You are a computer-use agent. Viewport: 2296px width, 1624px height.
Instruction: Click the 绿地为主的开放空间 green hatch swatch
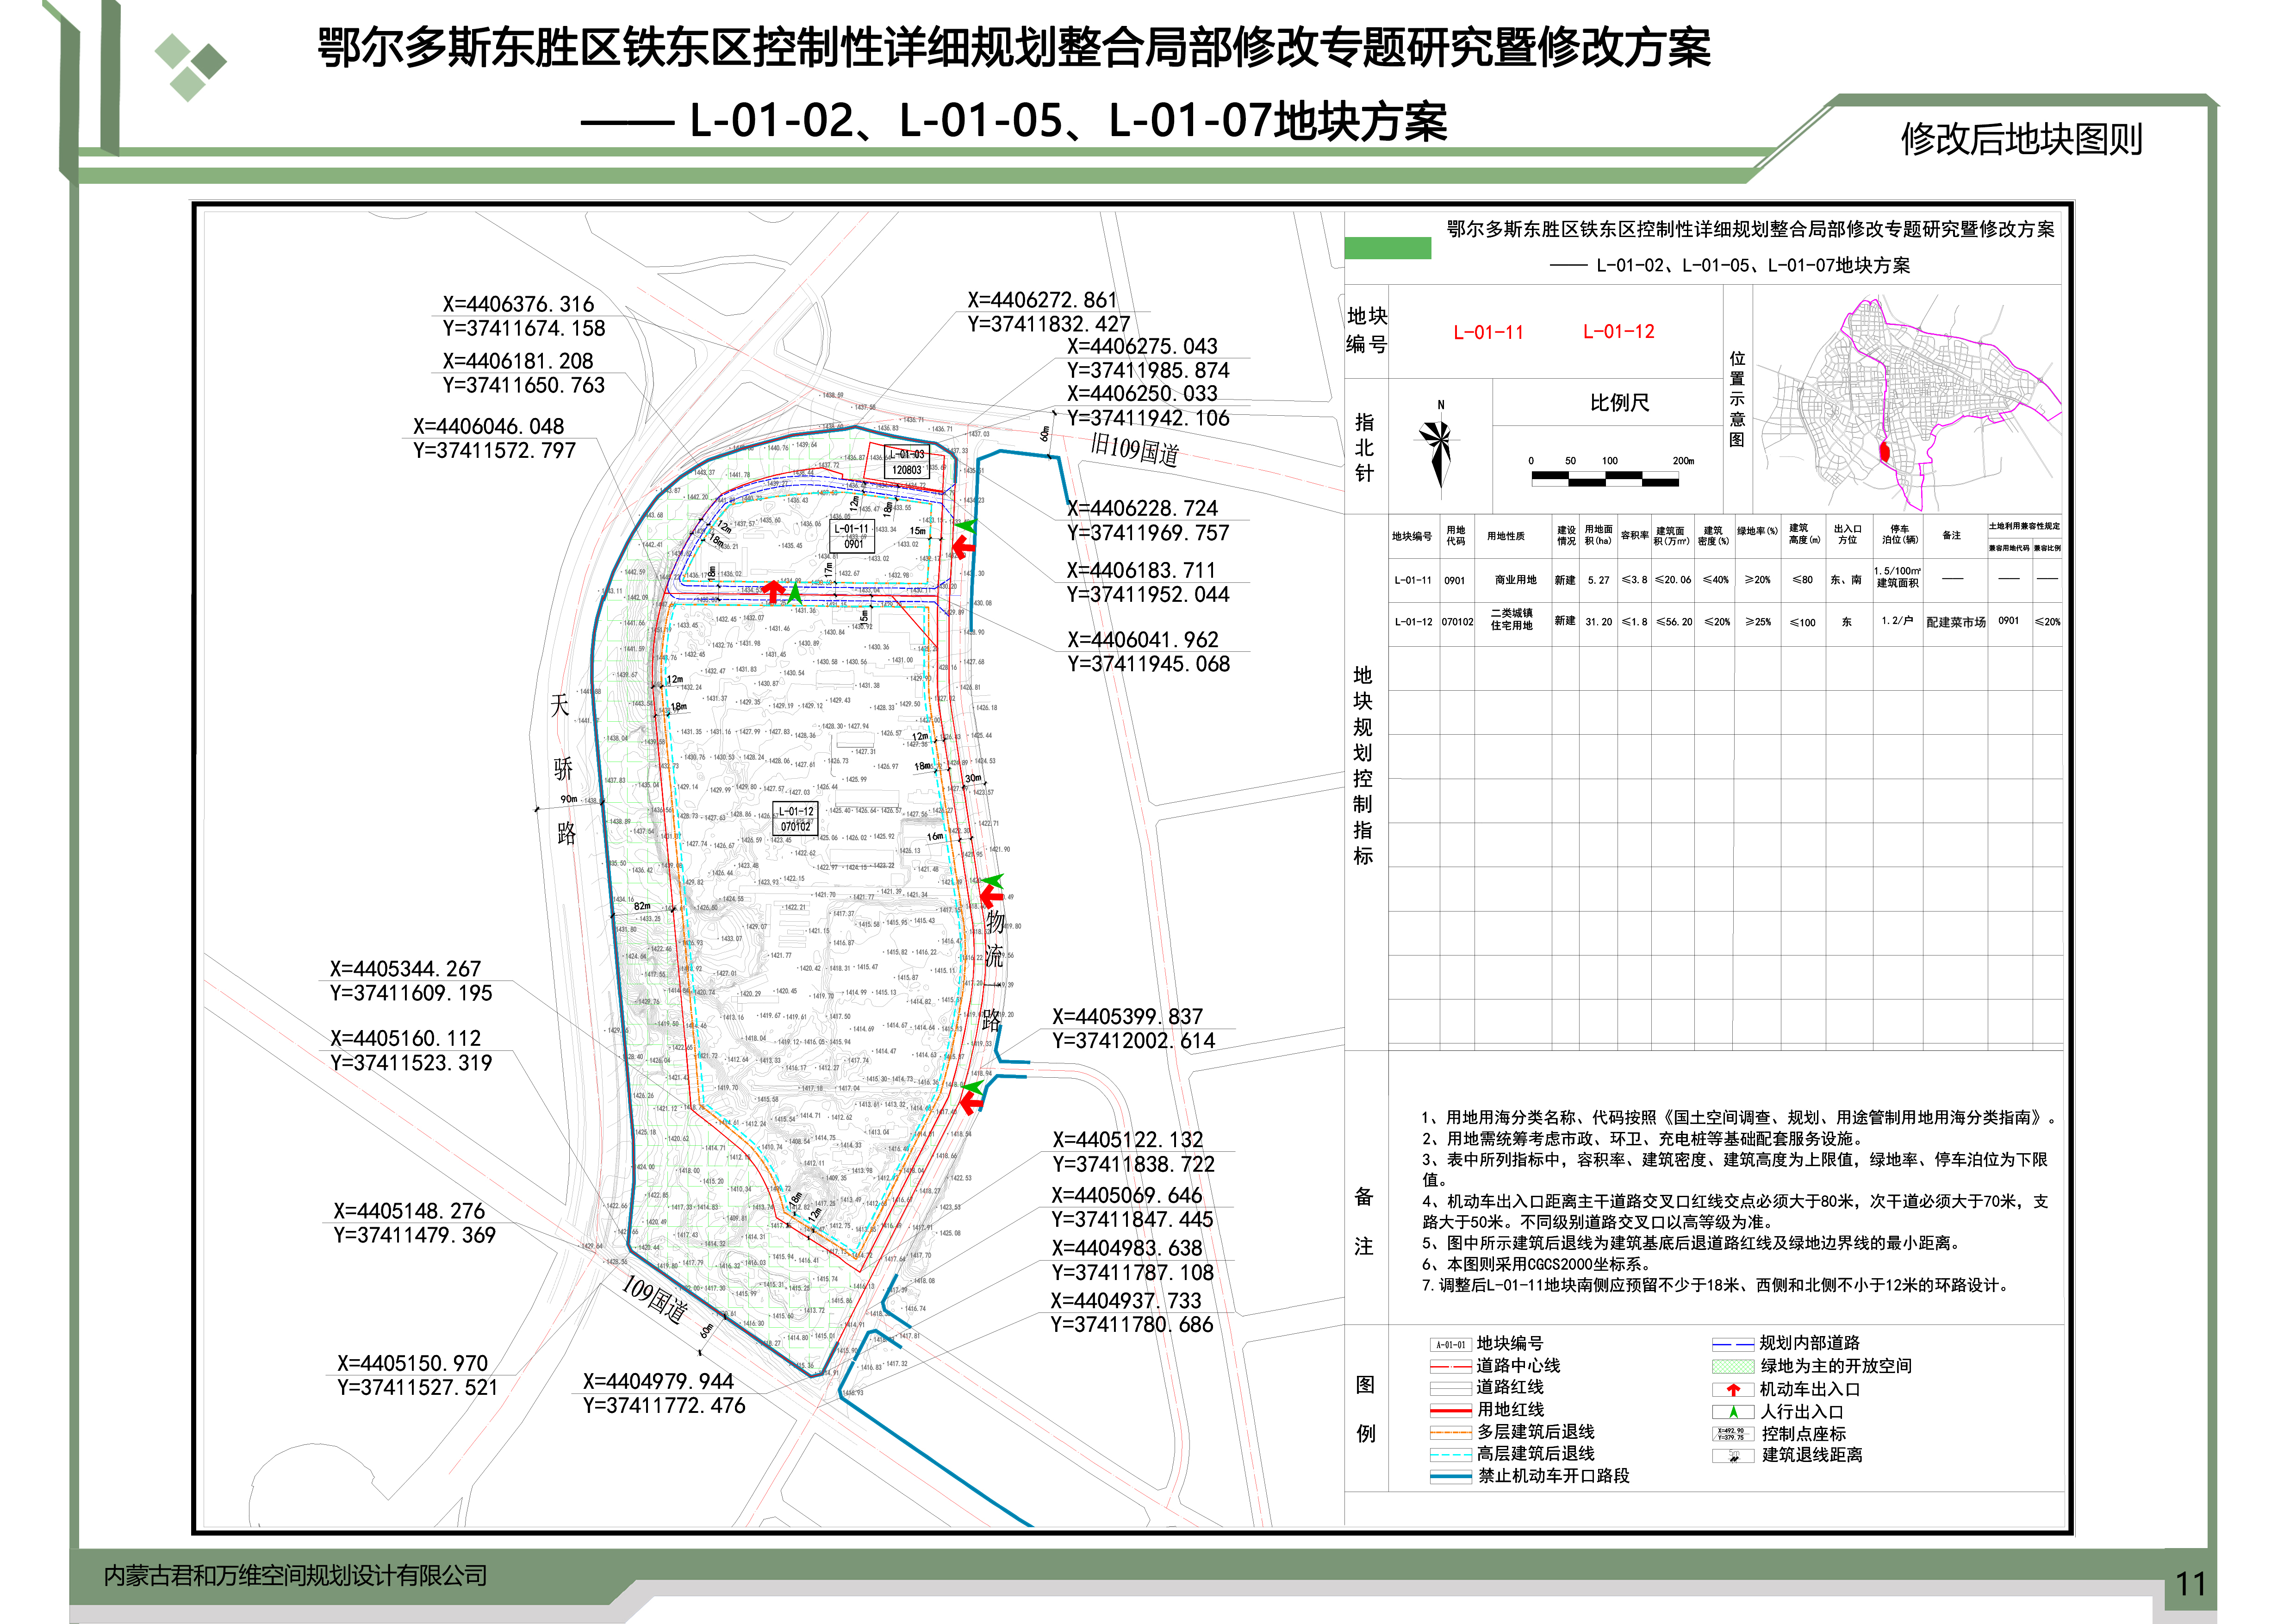(1733, 1367)
